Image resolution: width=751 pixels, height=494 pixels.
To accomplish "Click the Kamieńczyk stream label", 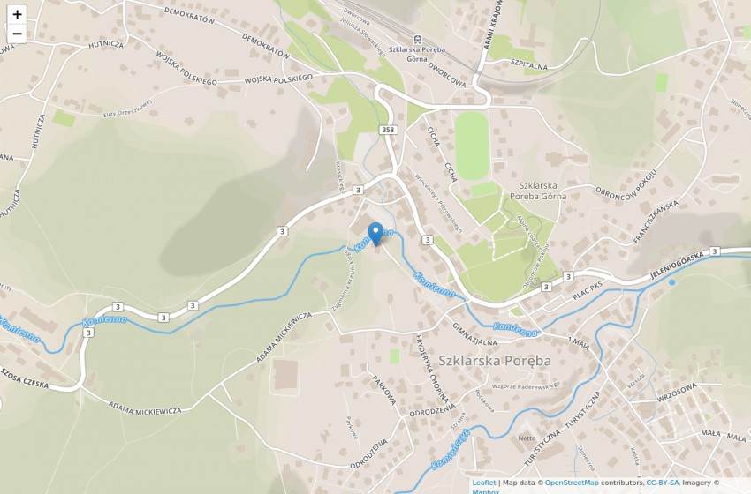I will pyautogui.click(x=451, y=450).
